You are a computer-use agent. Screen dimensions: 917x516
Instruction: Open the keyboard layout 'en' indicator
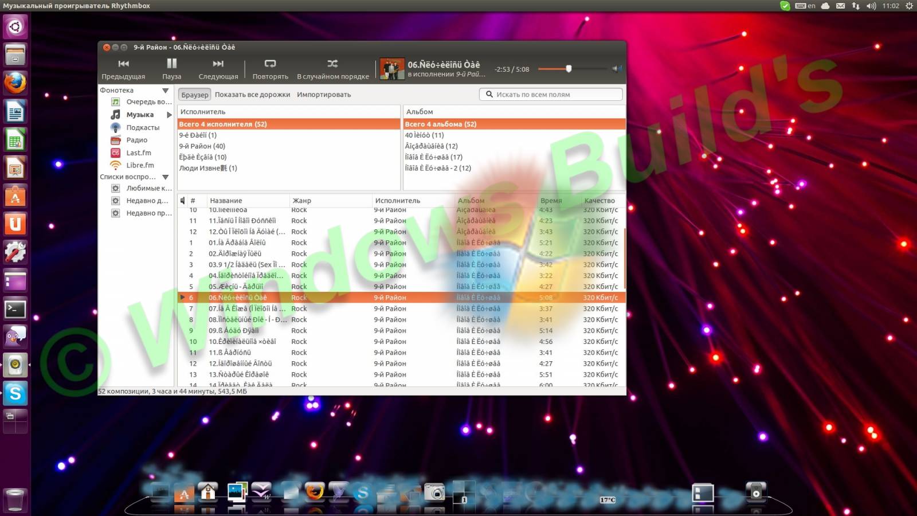point(805,6)
